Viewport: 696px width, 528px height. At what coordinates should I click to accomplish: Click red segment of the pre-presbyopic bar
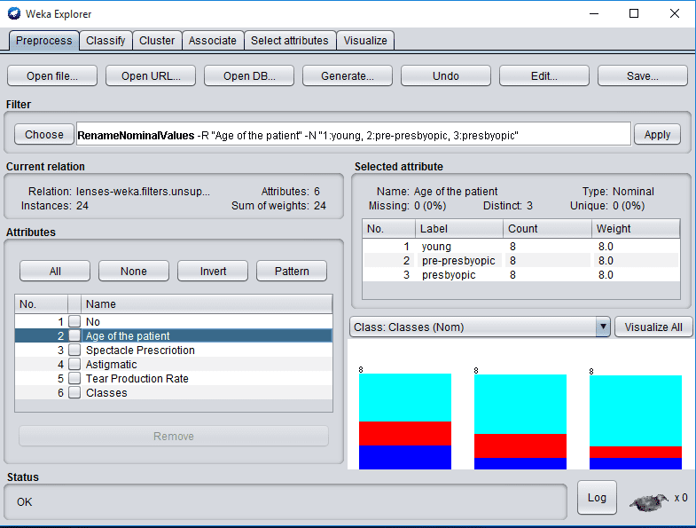point(520,445)
